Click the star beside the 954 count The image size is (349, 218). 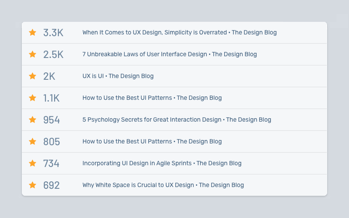pyautogui.click(x=32, y=119)
